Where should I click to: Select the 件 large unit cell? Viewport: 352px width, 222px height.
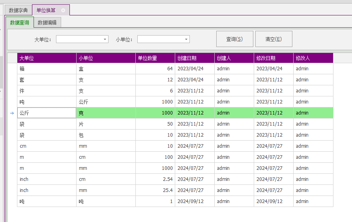point(47,91)
